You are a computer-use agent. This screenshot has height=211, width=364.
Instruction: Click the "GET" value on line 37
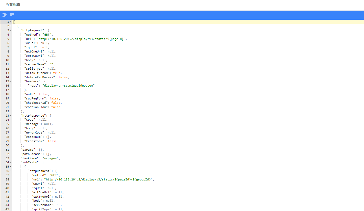tap(54, 175)
